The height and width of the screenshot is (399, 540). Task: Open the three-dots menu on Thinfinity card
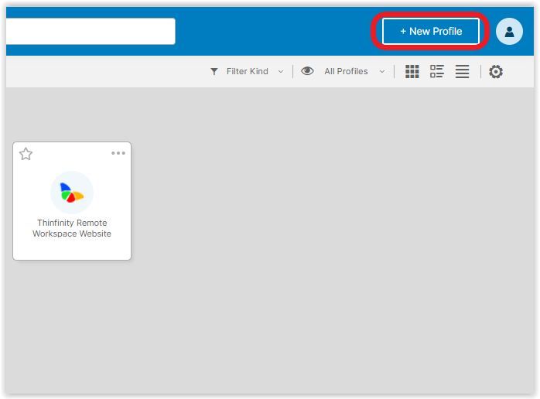click(x=118, y=153)
